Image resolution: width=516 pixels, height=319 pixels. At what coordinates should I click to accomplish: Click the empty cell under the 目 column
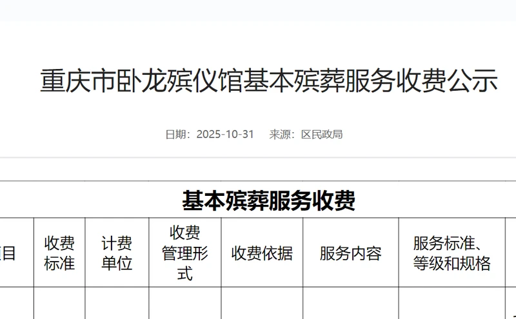coord(16,303)
